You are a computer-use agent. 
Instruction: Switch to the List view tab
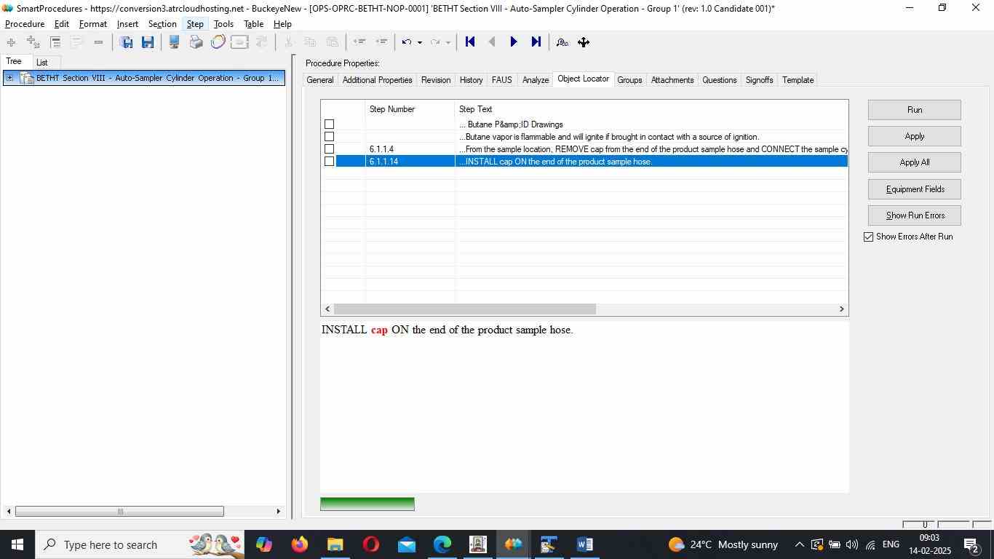[x=42, y=63]
